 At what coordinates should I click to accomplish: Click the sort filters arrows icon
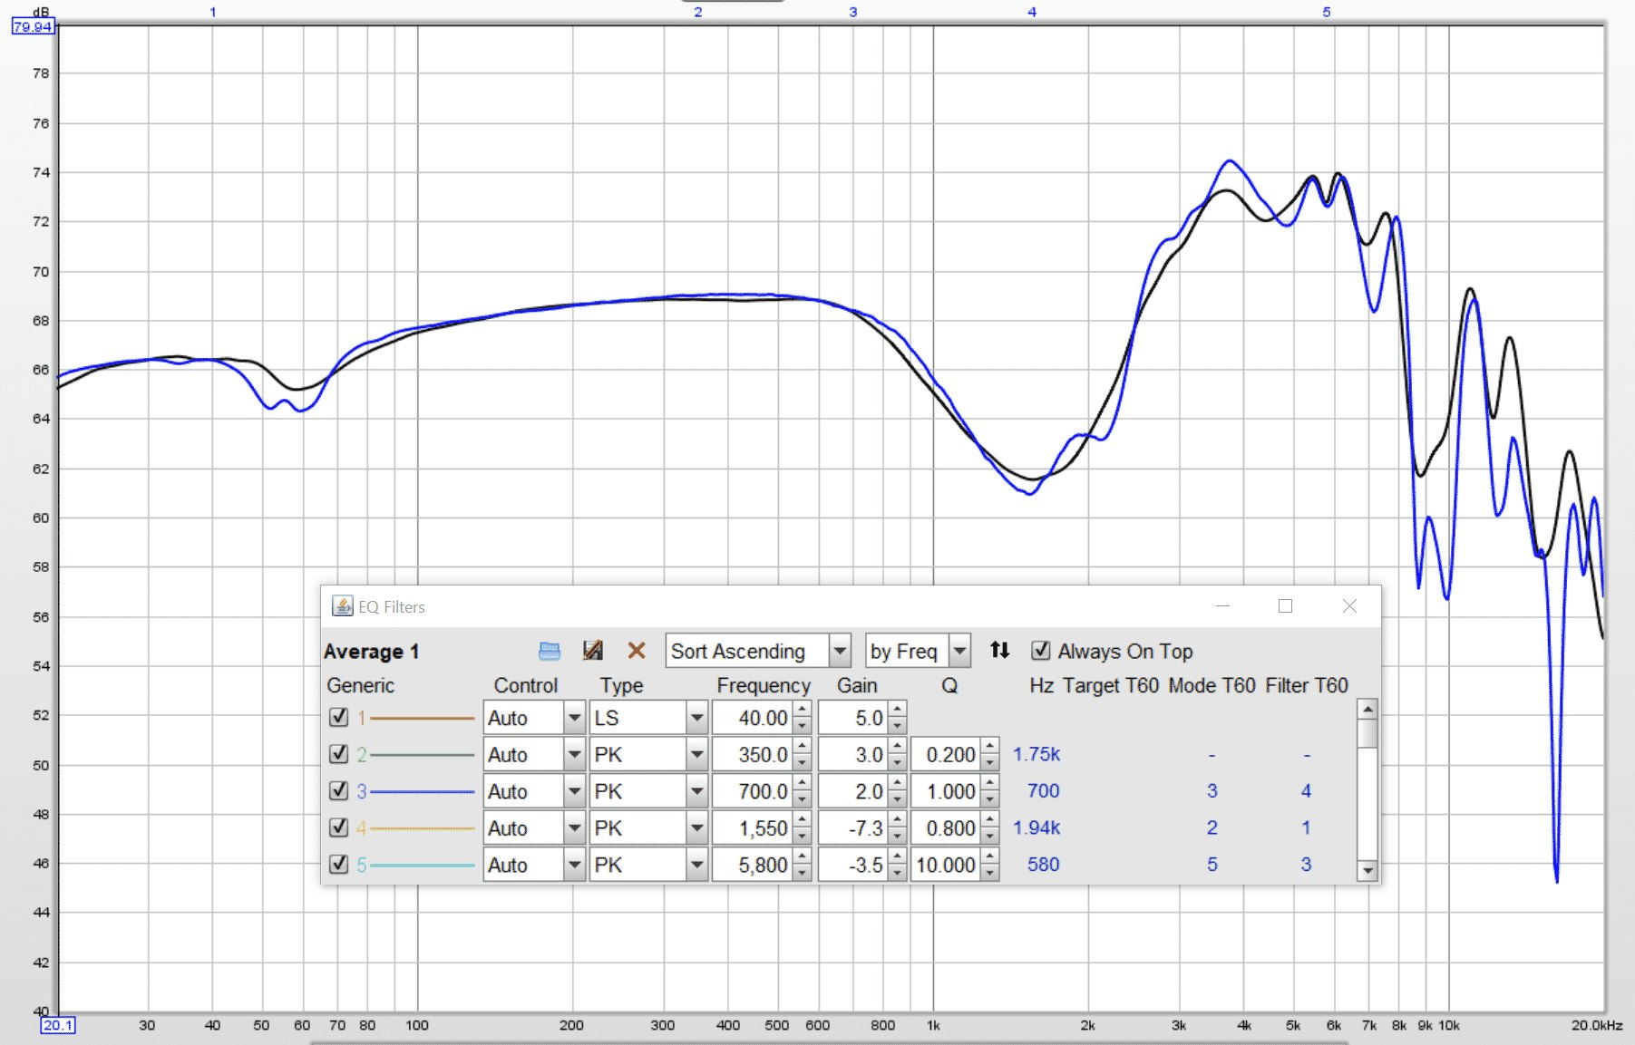[999, 650]
